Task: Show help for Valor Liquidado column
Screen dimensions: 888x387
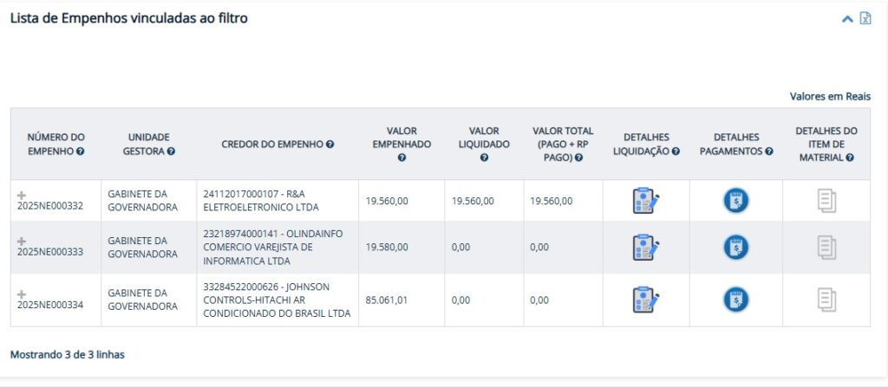Action: 484,158
